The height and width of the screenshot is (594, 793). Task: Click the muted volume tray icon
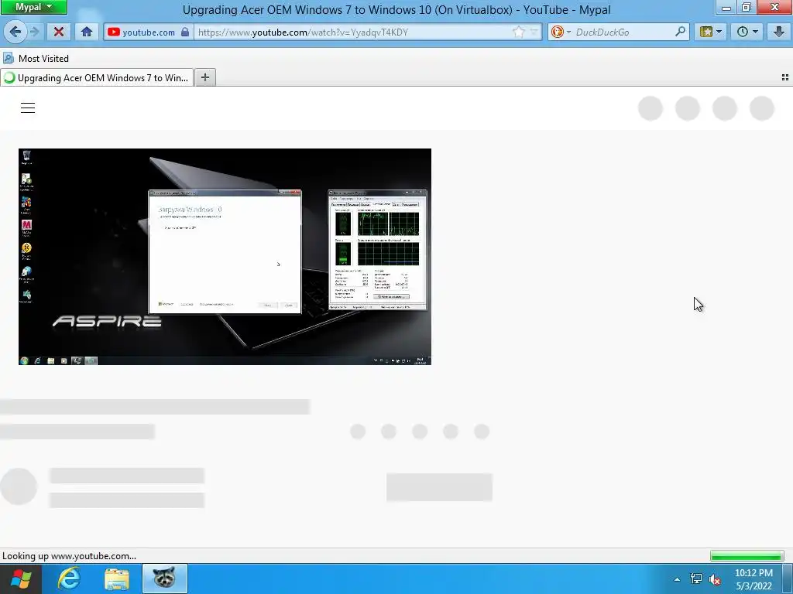pyautogui.click(x=715, y=579)
